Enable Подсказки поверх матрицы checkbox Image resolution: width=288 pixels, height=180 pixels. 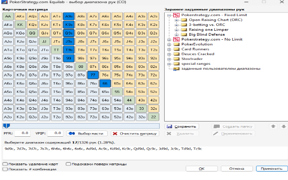tap(68, 164)
